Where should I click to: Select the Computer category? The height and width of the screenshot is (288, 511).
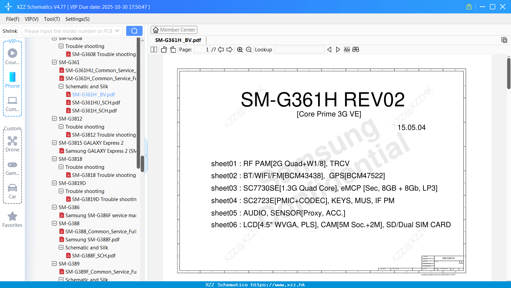point(12,104)
